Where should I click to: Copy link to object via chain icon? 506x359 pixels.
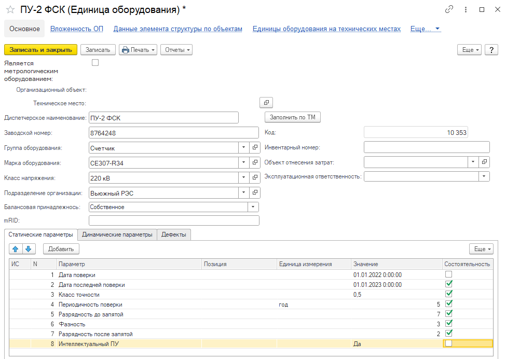click(x=449, y=10)
